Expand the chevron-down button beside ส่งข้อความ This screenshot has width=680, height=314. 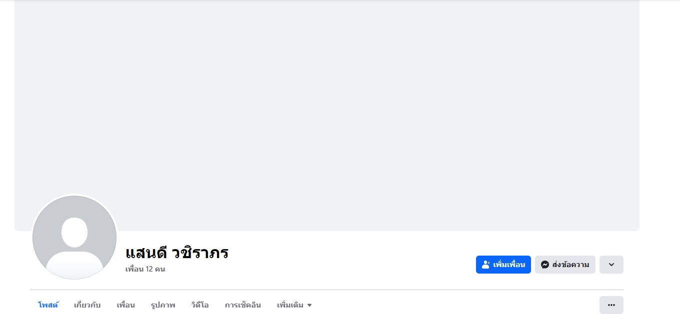click(x=611, y=265)
